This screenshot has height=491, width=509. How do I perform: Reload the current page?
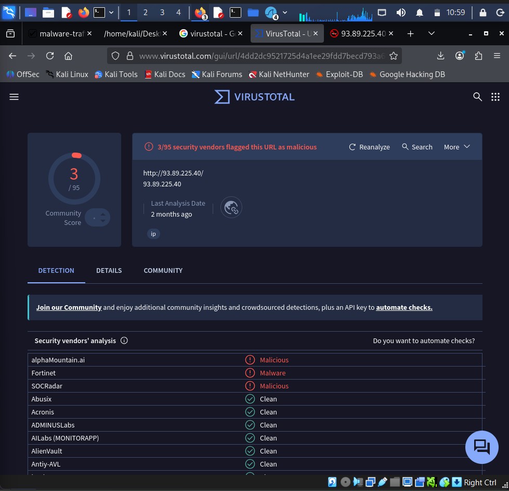(x=50, y=56)
